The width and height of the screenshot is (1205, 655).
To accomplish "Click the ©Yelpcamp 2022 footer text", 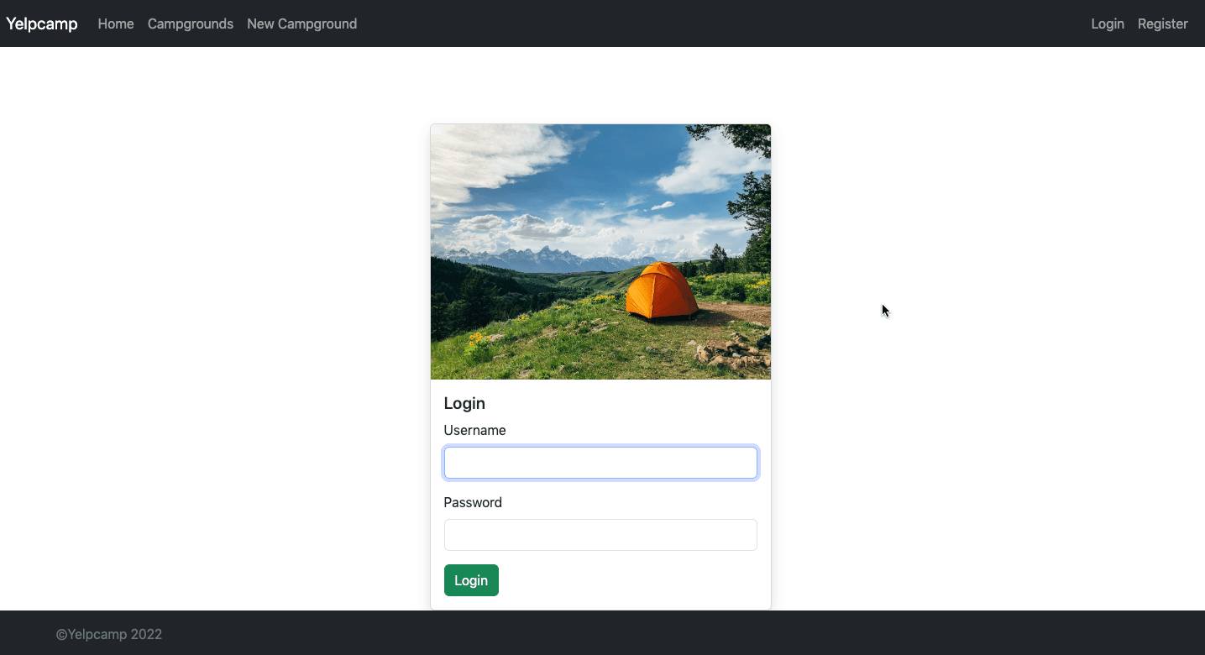I will point(109,634).
